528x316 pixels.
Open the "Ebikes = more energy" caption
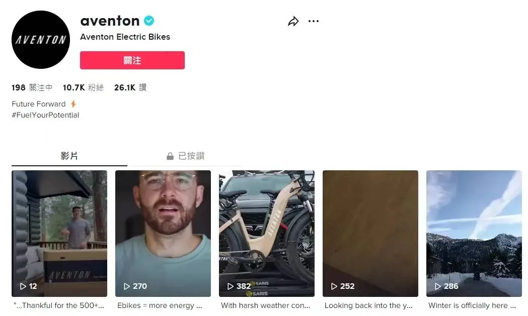click(160, 305)
